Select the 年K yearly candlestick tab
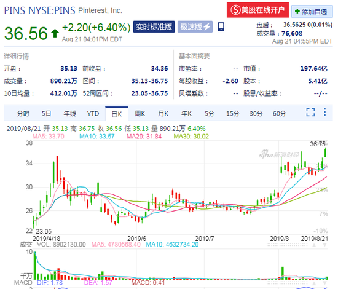This screenshot has width=338, height=289. pyautogui.click(x=186, y=113)
